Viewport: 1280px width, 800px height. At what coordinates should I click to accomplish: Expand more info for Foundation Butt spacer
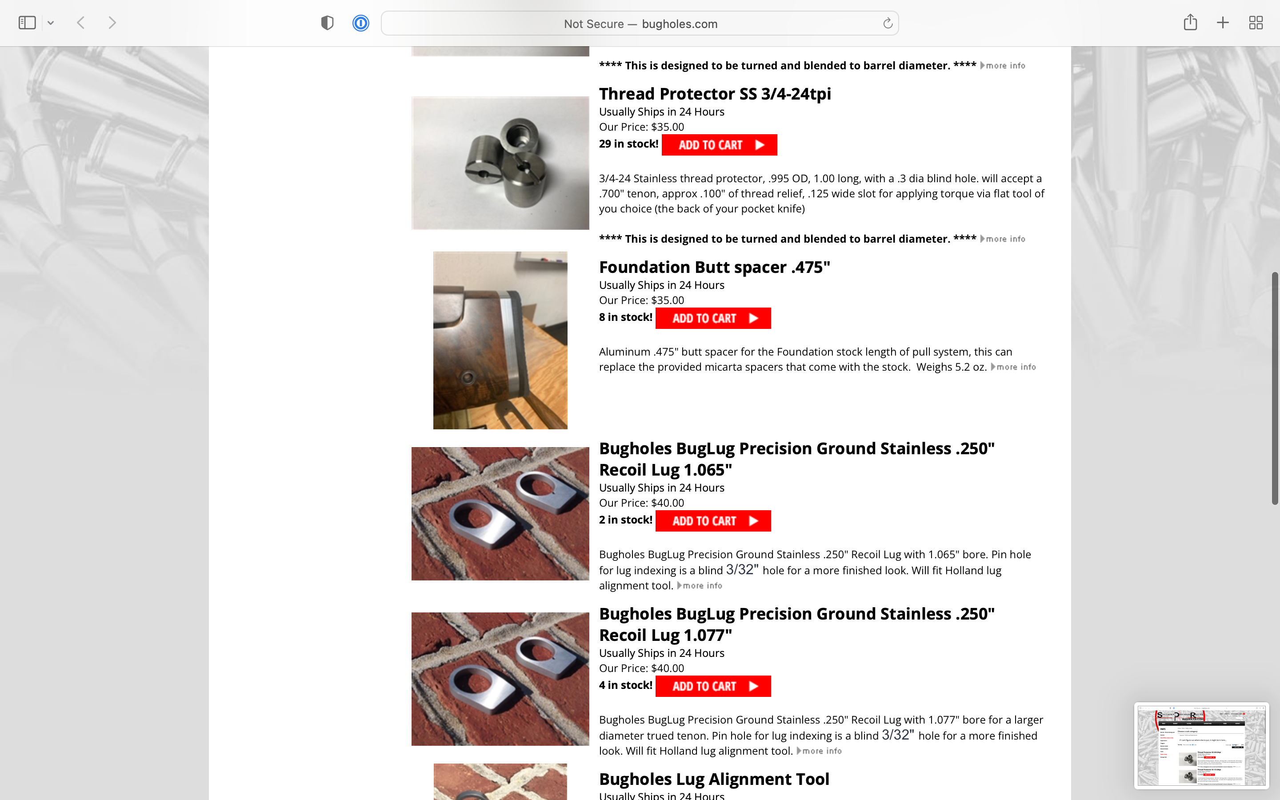(1013, 367)
